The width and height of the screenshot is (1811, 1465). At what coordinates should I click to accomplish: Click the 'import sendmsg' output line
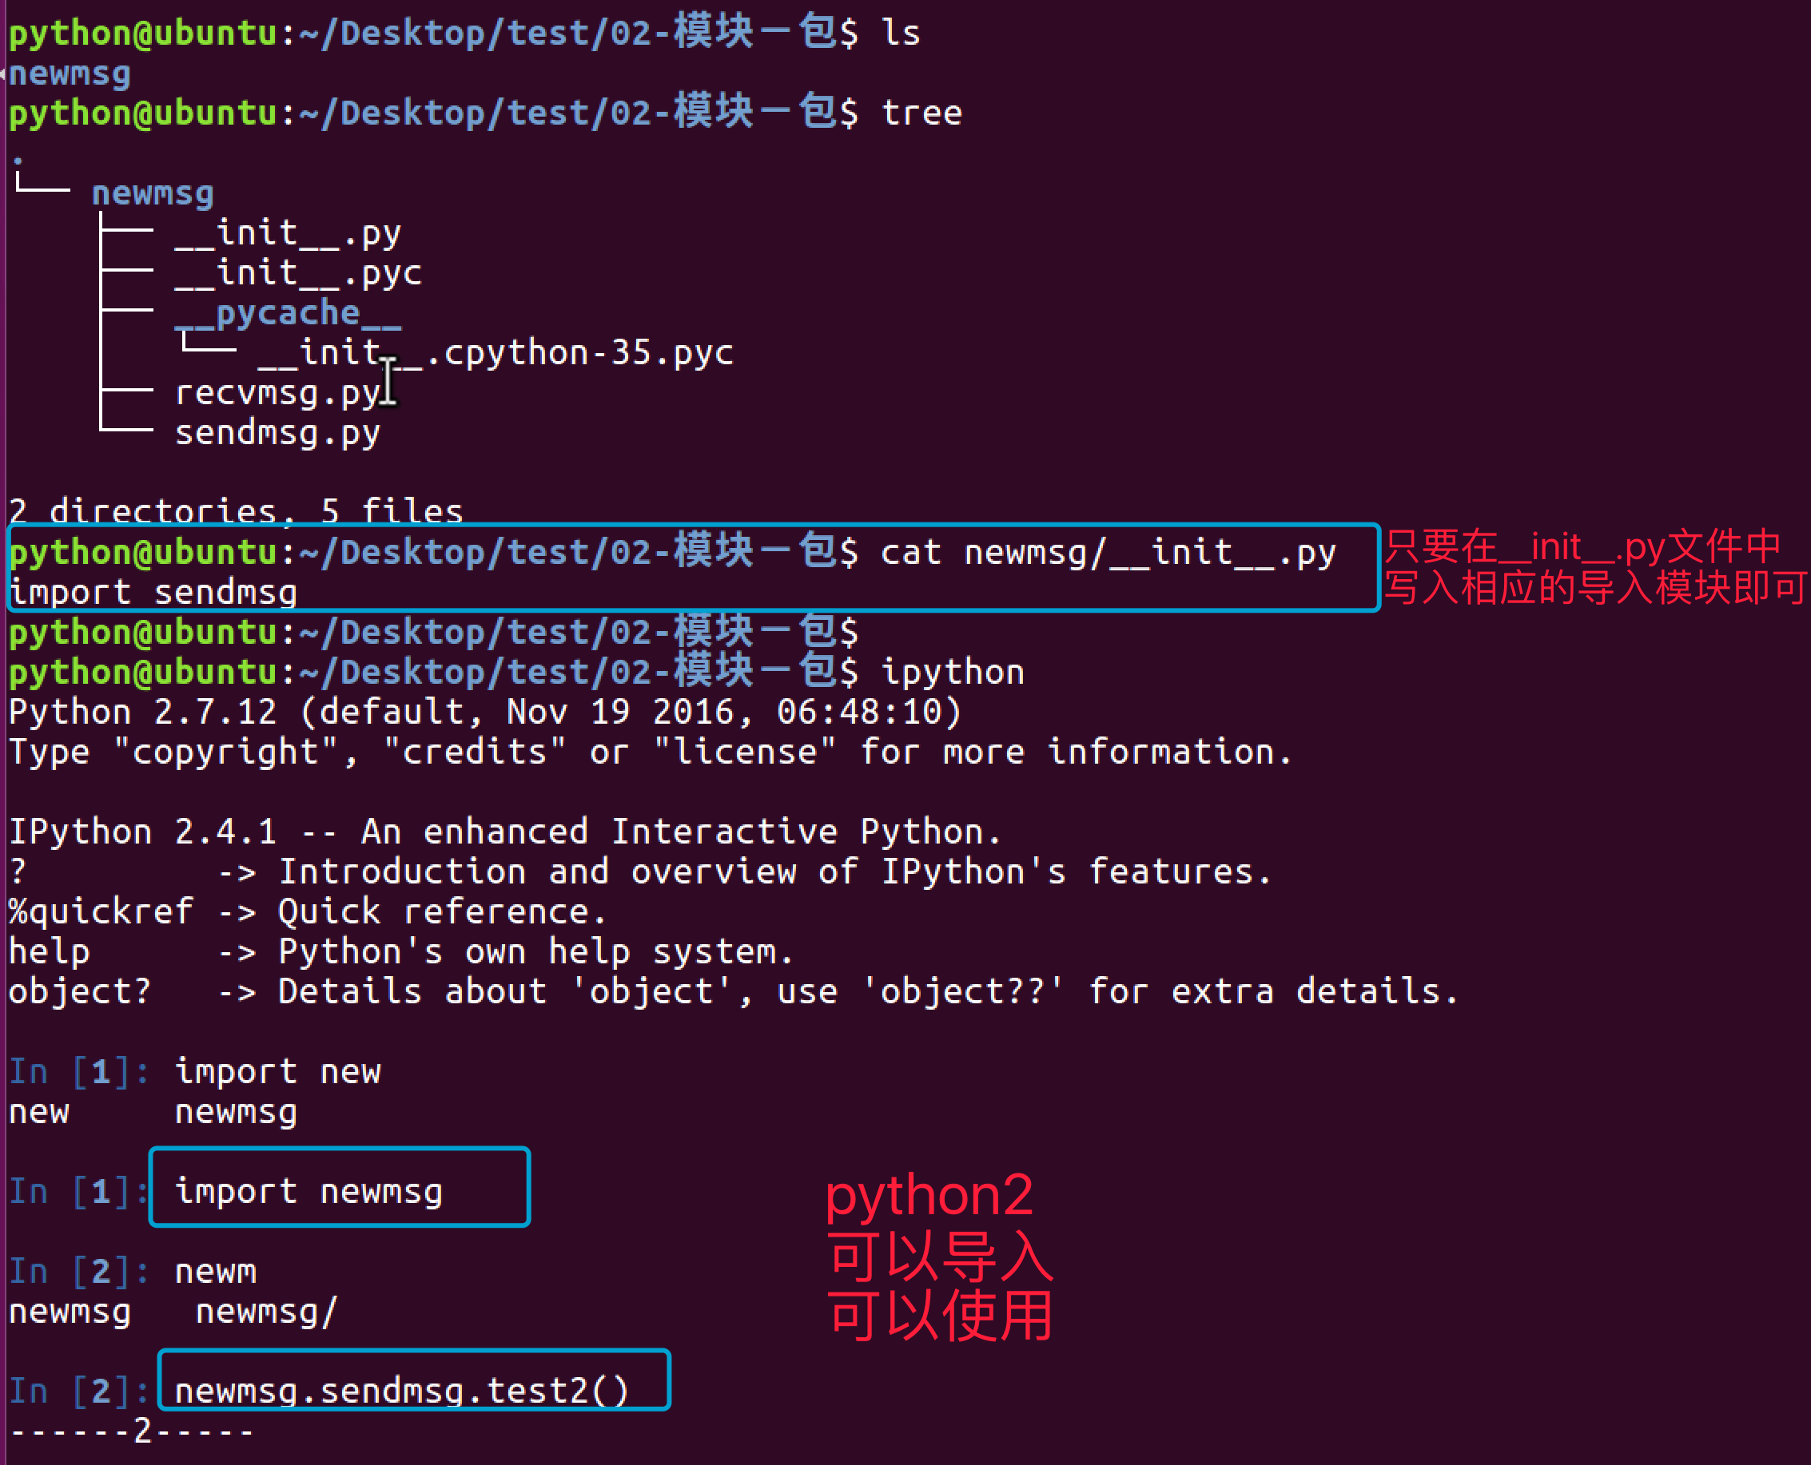(x=153, y=593)
